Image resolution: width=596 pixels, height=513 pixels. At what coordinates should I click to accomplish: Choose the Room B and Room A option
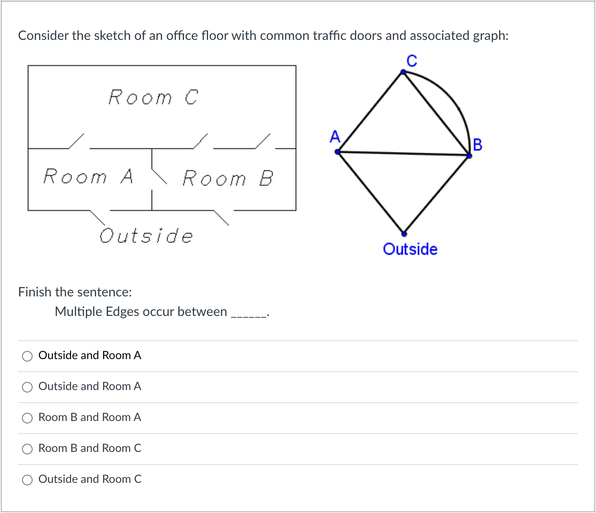(x=27, y=418)
